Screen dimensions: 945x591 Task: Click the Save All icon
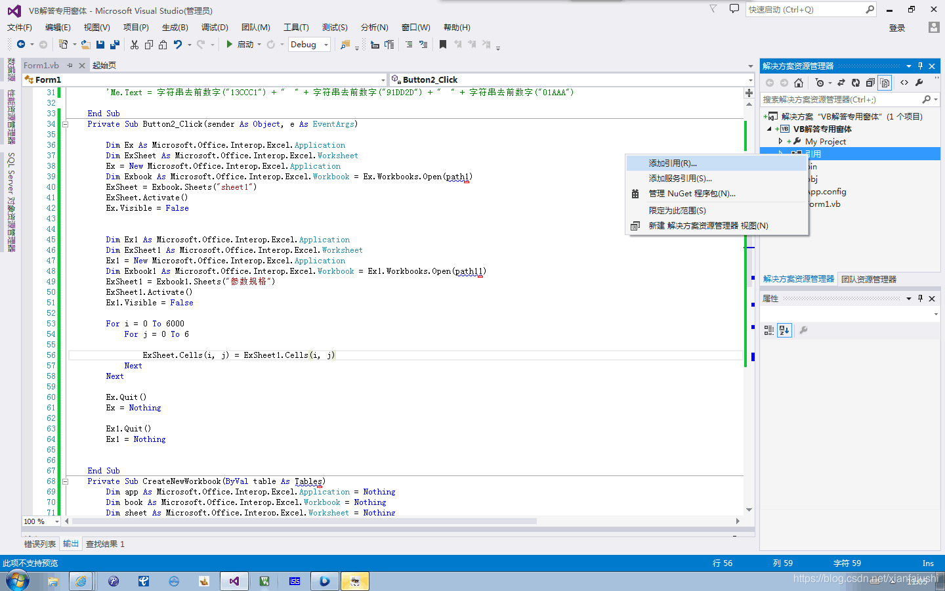[x=115, y=44]
